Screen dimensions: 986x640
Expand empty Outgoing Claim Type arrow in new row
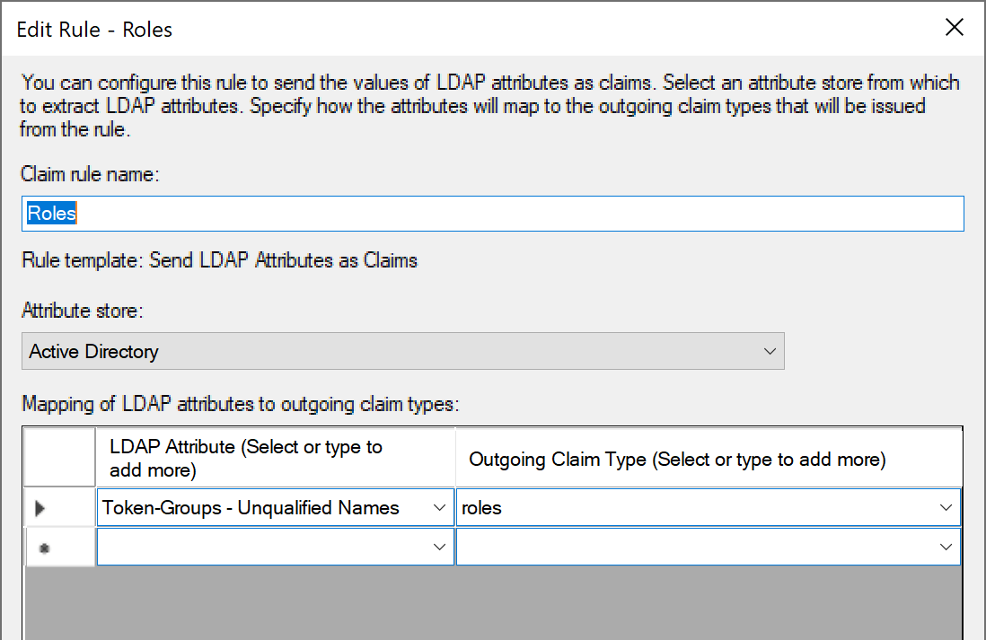coord(946,547)
